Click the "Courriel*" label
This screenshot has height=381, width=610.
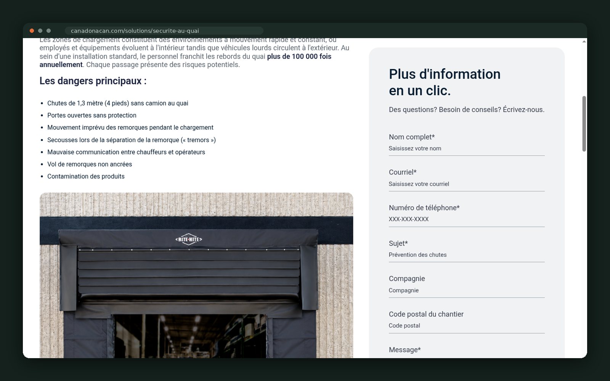click(x=403, y=172)
